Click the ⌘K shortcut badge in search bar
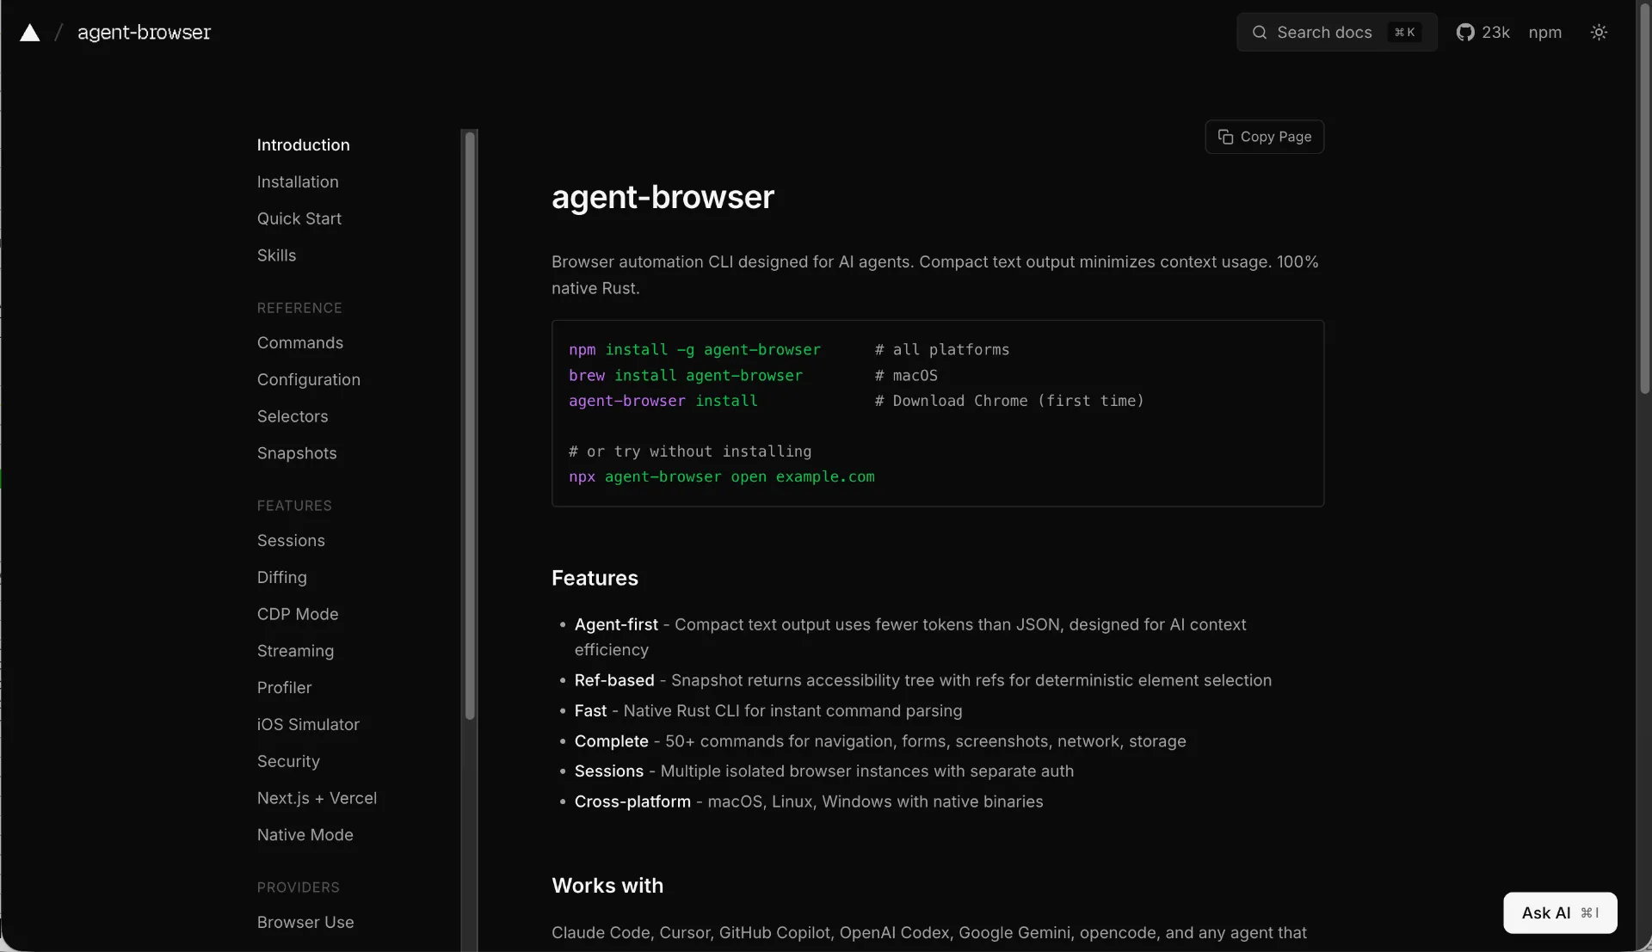This screenshot has width=1652, height=952. coord(1405,32)
